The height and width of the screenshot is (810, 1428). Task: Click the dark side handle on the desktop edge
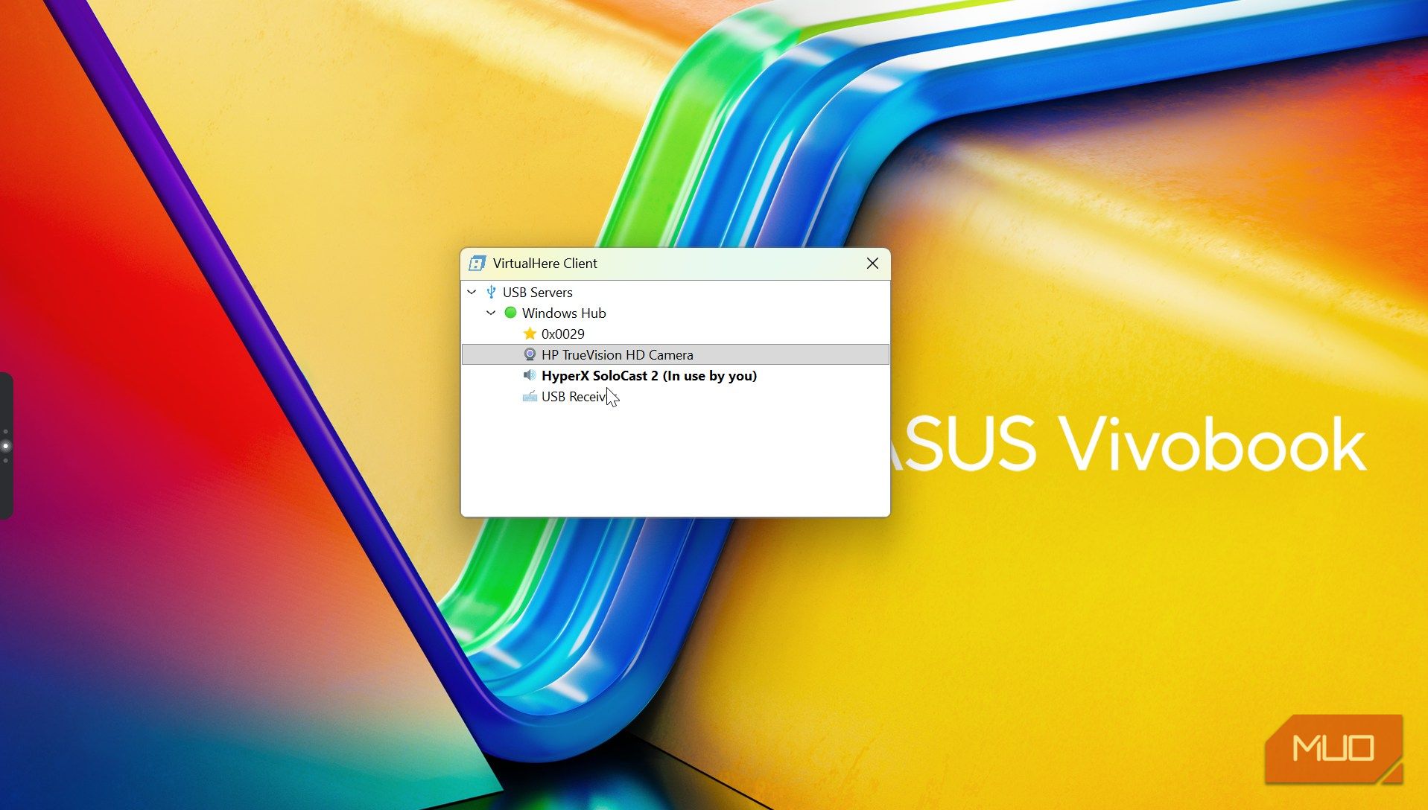point(6,446)
